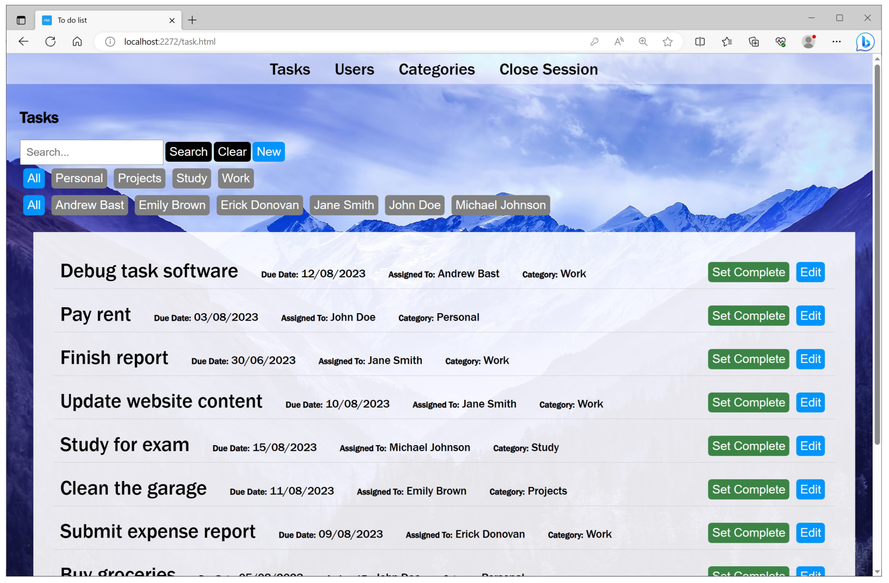
Task: Click Close Session in navigation
Action: [548, 69]
